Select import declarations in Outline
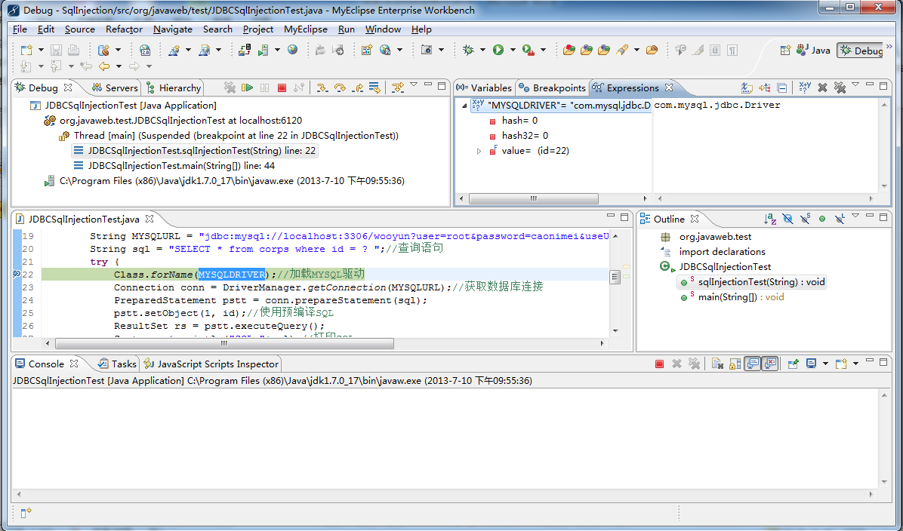The width and height of the screenshot is (903, 531). (x=722, y=251)
